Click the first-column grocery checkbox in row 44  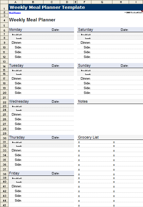coord(79,201)
